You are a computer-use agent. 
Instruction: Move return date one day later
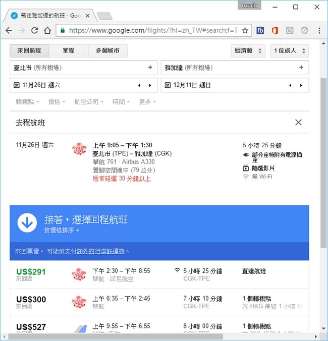301,85
